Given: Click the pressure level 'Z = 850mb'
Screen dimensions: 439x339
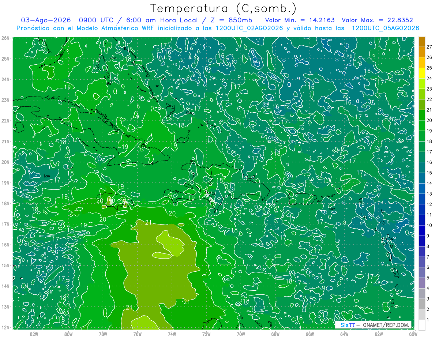Looking at the screenshot, I should pos(230,20).
